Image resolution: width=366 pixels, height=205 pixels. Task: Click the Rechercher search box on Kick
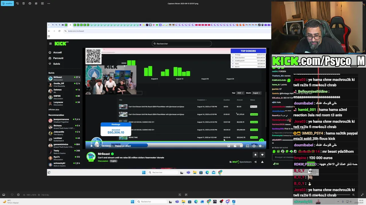click(182, 44)
